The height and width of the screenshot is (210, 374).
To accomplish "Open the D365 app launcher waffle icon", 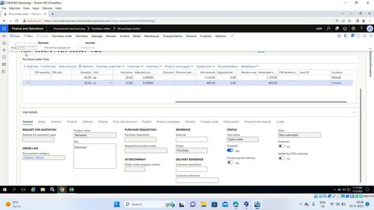I will (x=4, y=29).
